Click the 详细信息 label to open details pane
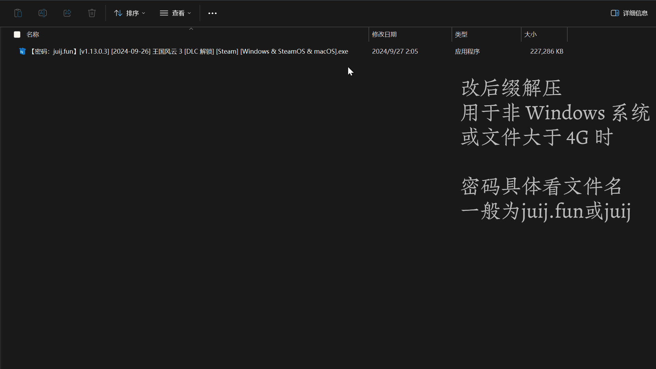Screen dimensions: 656x369 (x=635, y=13)
